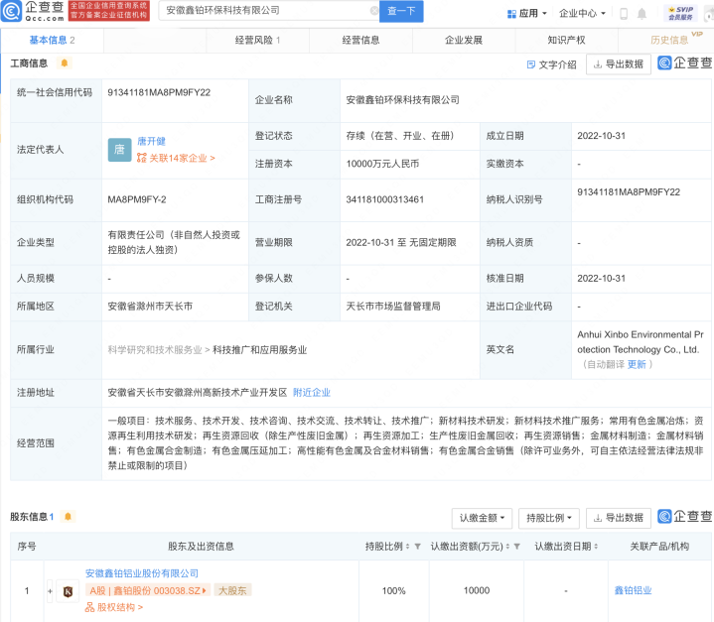Open the 应用 dropdown menu
714x622 pixels.
click(x=525, y=14)
